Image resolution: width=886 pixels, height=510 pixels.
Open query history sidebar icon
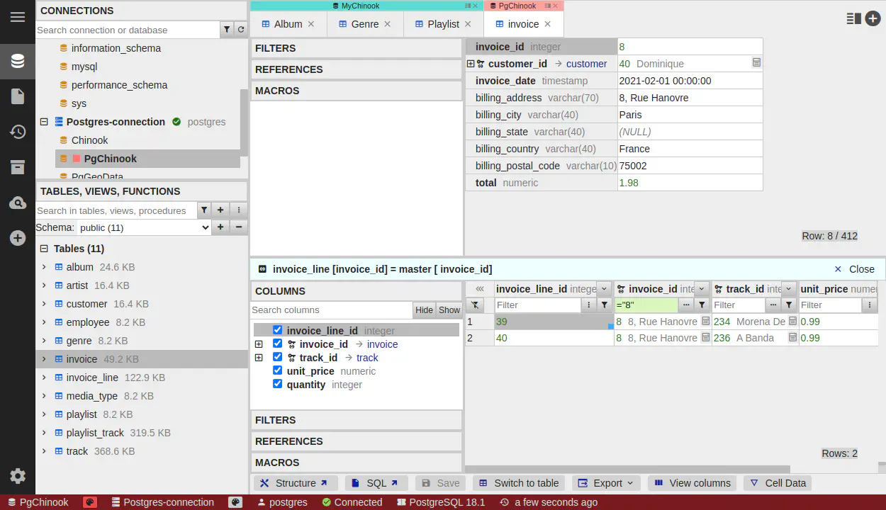point(18,132)
